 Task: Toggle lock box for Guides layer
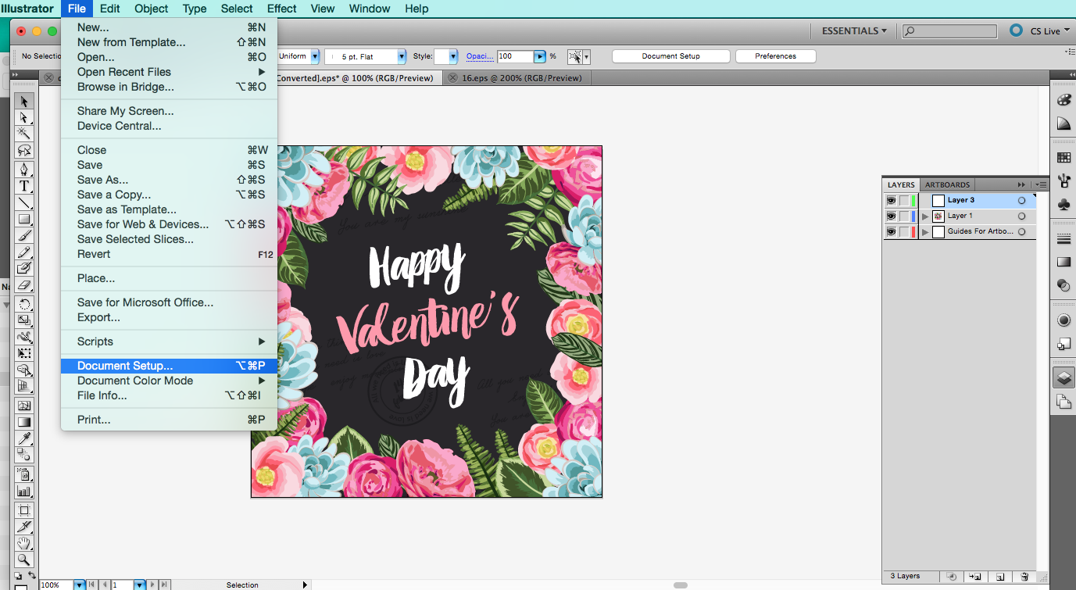(903, 231)
